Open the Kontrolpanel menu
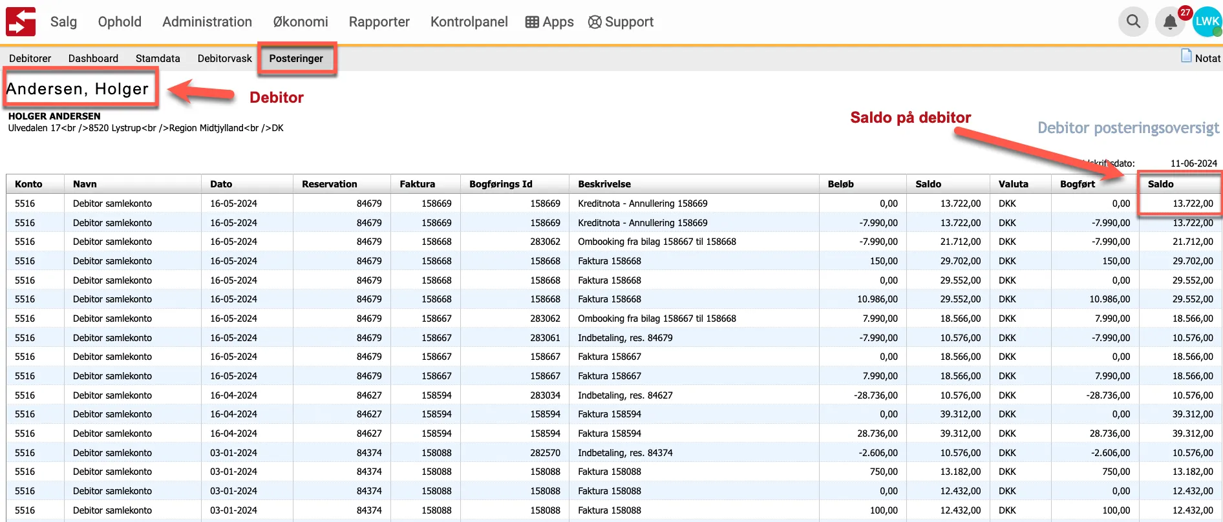Screen dimensions: 1223x522 pos(469,22)
